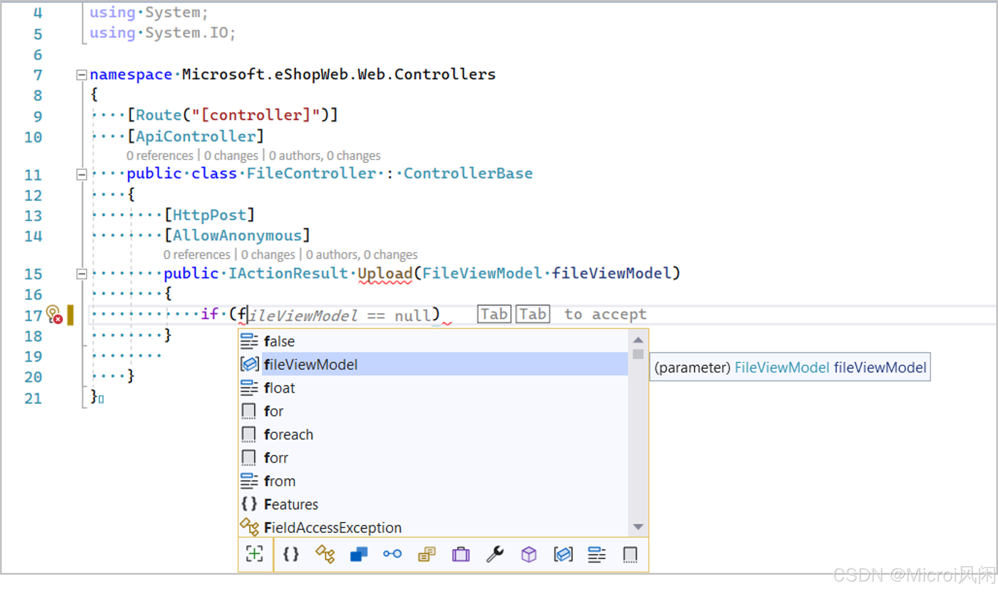This screenshot has height=592, width=998.
Task: Click line number 17 in the margin
Action: point(33,316)
